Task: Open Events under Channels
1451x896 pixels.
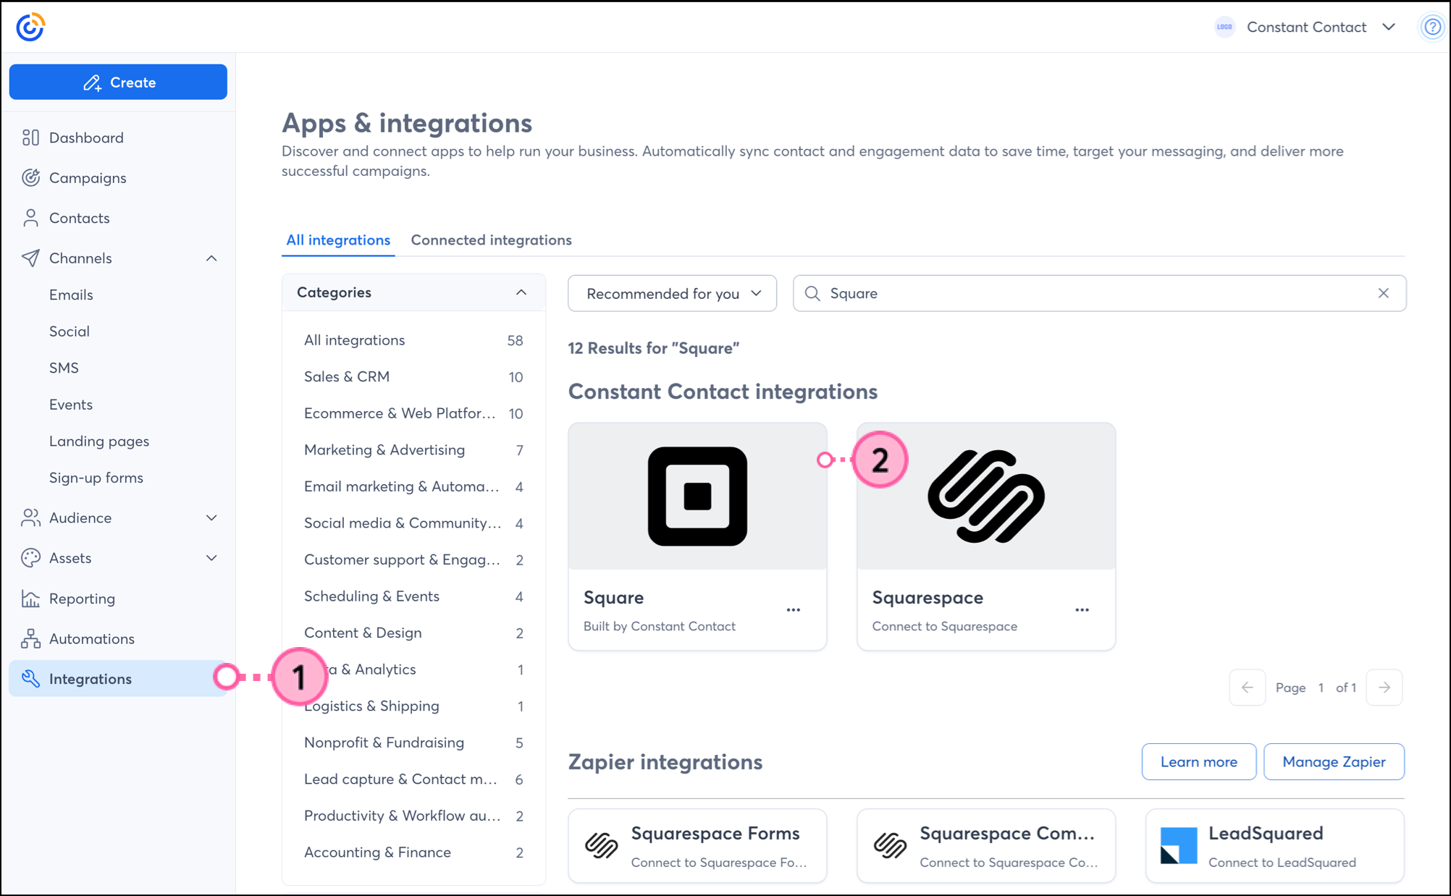Action: 71,405
